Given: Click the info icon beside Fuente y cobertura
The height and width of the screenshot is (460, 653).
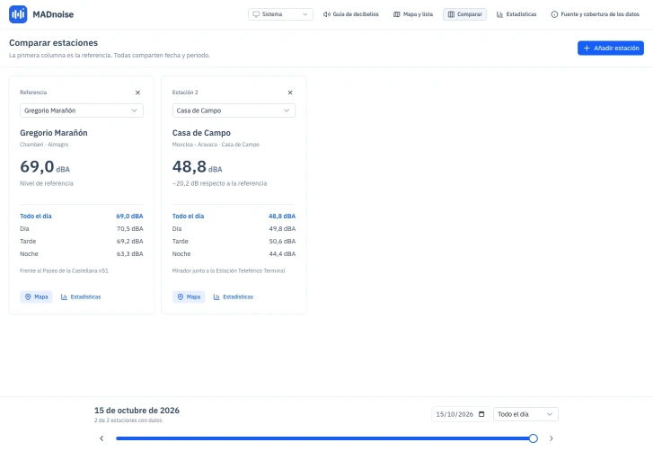Looking at the screenshot, I should click(x=554, y=14).
